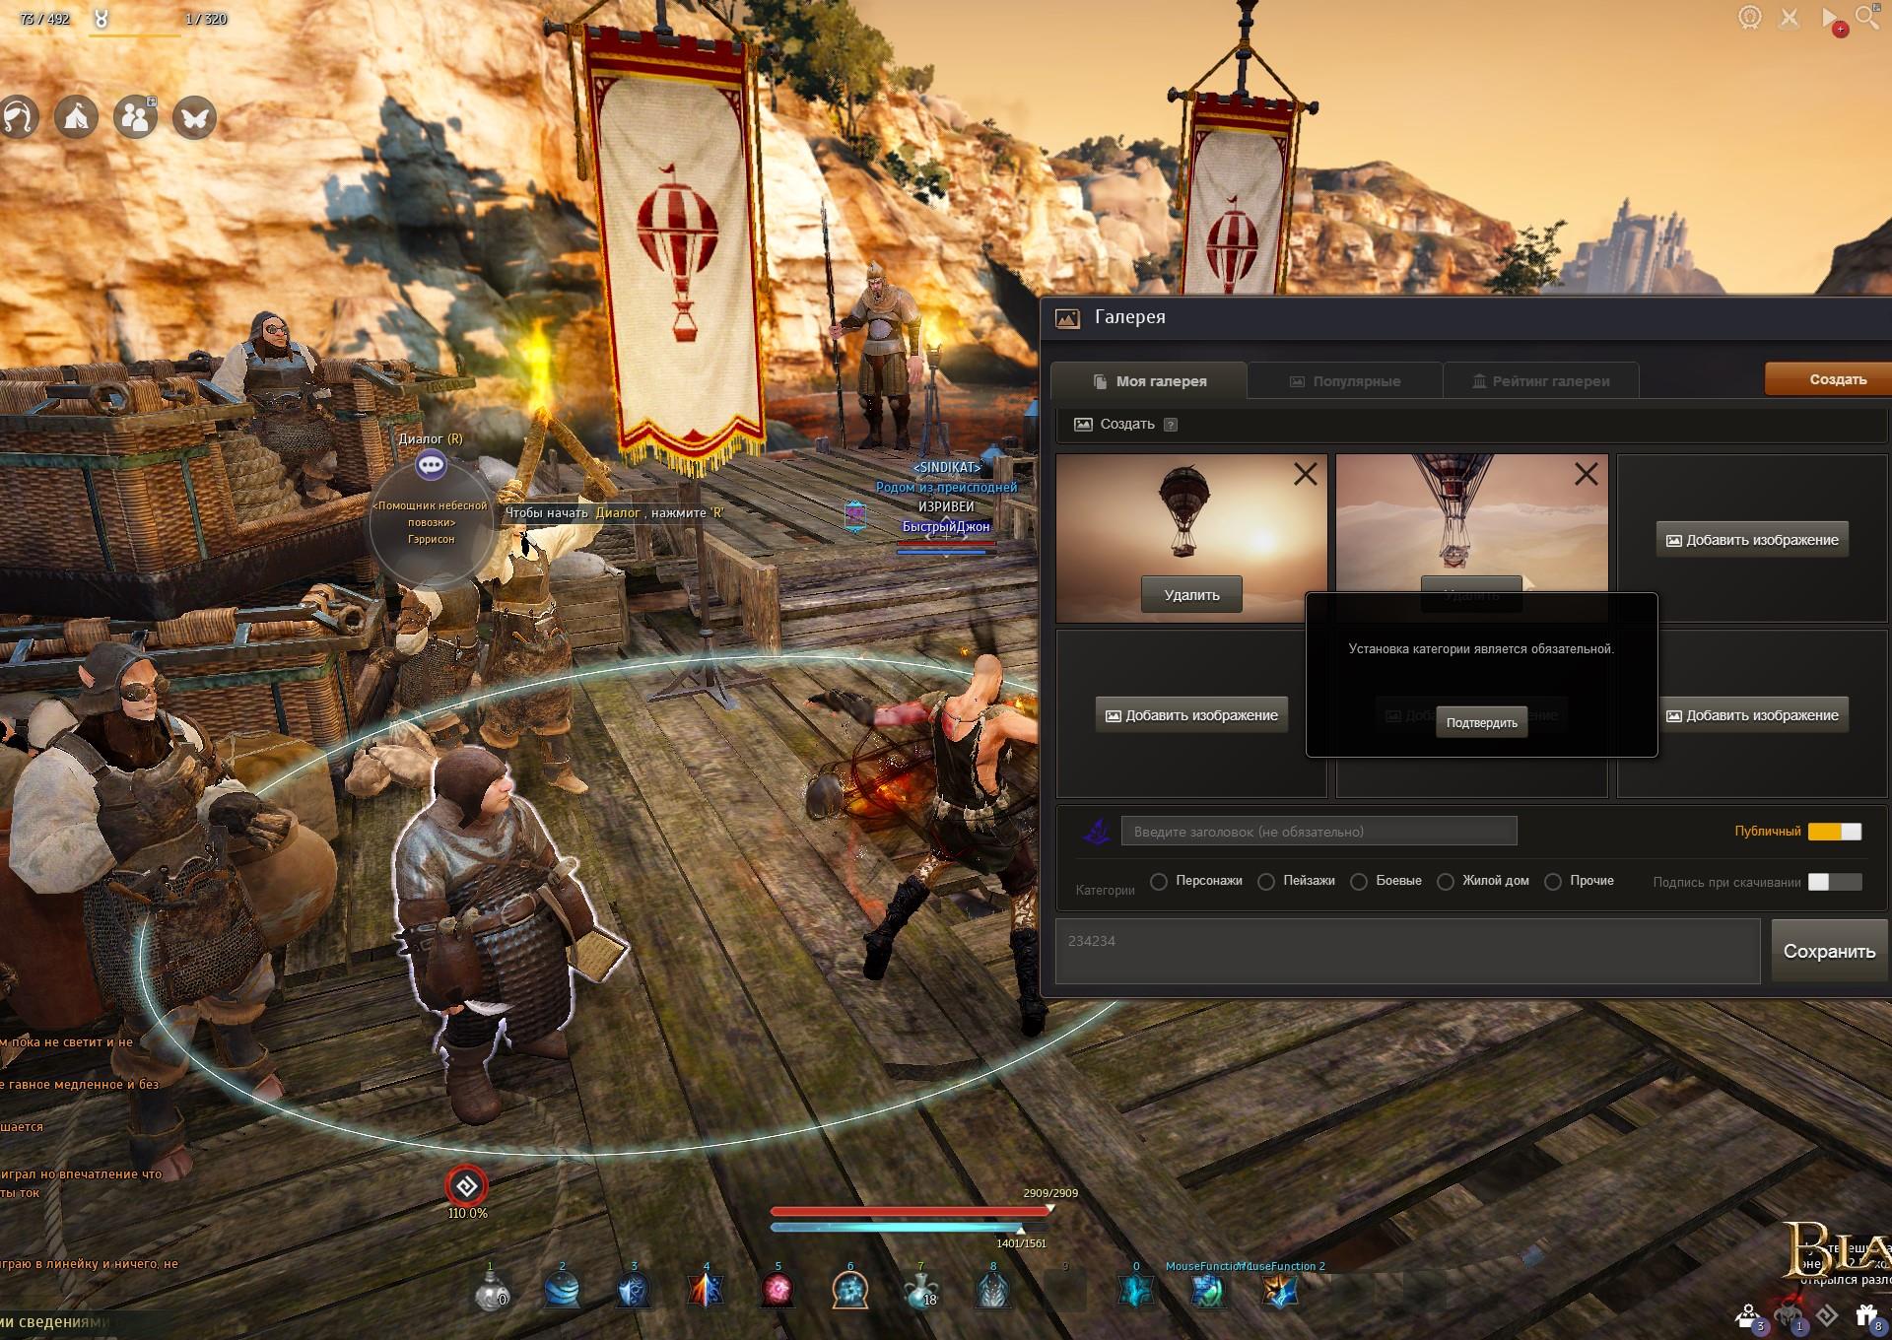Click the popup text Установка категории является обязательной

[x=1481, y=649]
